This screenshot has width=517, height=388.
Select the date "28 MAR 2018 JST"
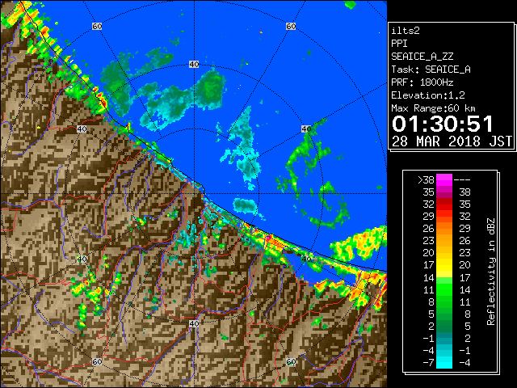(x=452, y=141)
